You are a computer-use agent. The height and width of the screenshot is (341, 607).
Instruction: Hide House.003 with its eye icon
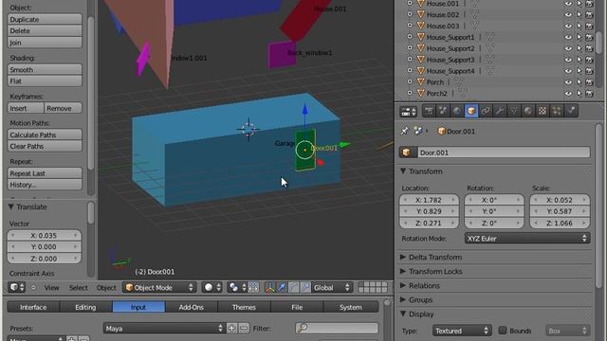click(x=567, y=26)
